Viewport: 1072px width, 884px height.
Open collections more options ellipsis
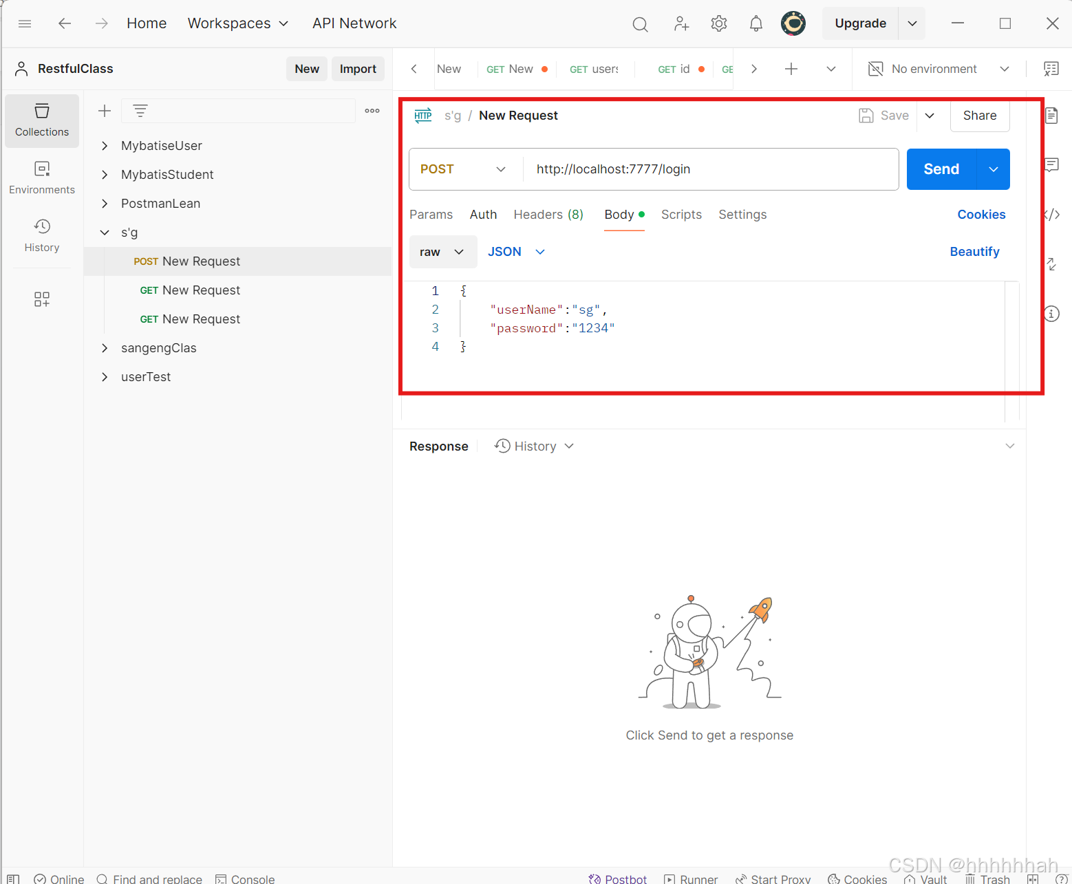[x=372, y=111]
